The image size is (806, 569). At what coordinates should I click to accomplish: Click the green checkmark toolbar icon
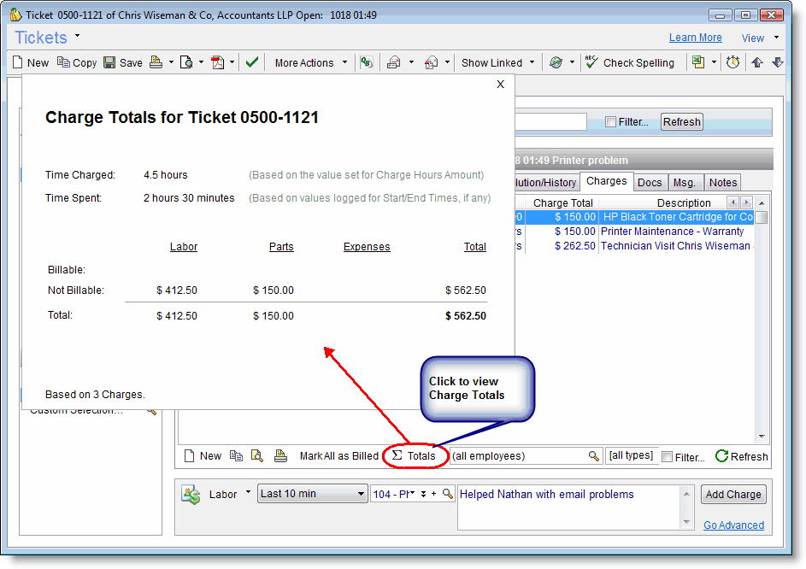pos(251,62)
